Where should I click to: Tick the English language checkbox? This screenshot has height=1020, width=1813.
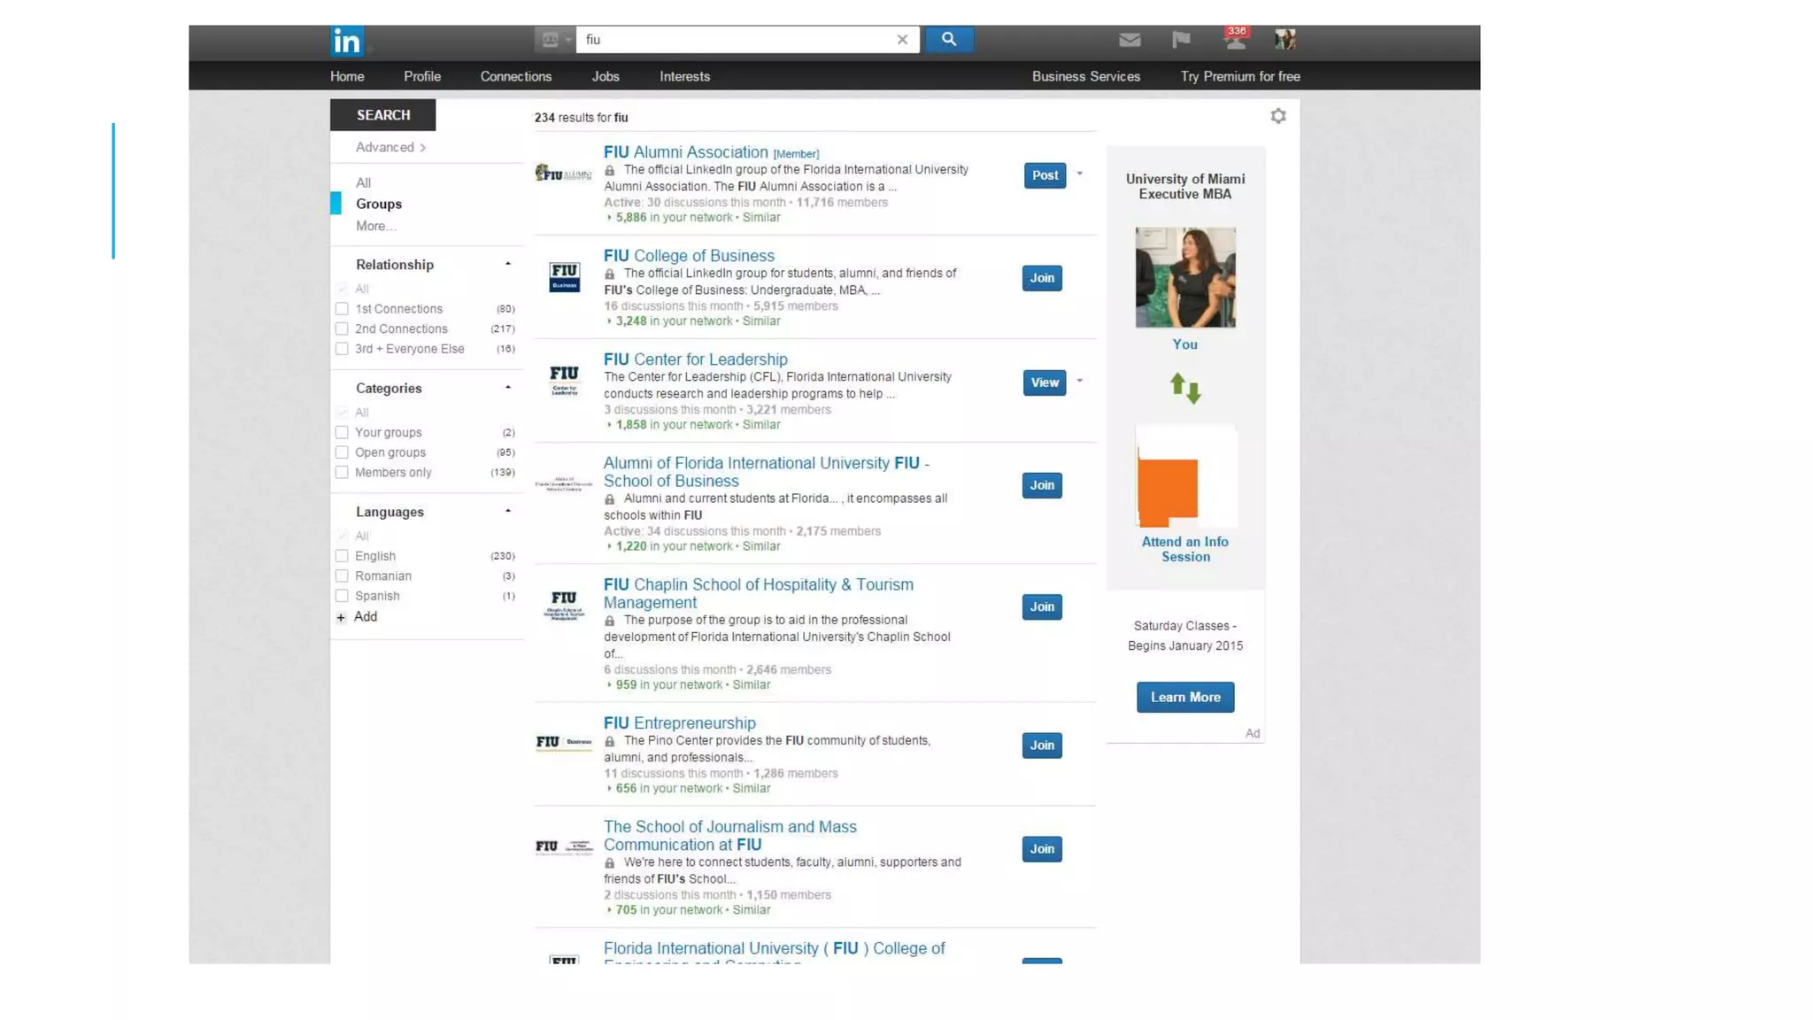342,556
